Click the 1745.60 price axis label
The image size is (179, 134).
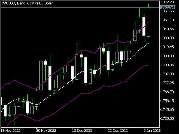coord(167,110)
